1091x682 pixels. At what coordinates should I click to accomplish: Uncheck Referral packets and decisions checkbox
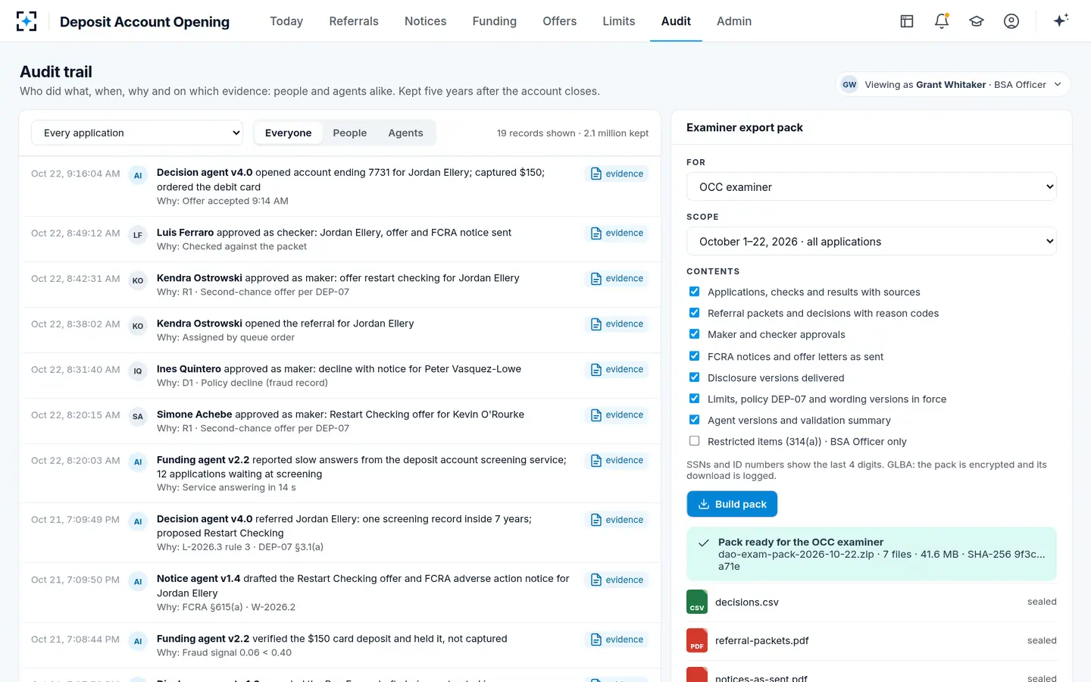(x=694, y=313)
